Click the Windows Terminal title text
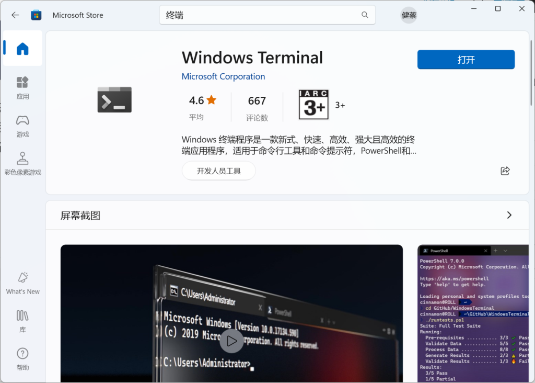The height and width of the screenshot is (383, 535). [252, 58]
